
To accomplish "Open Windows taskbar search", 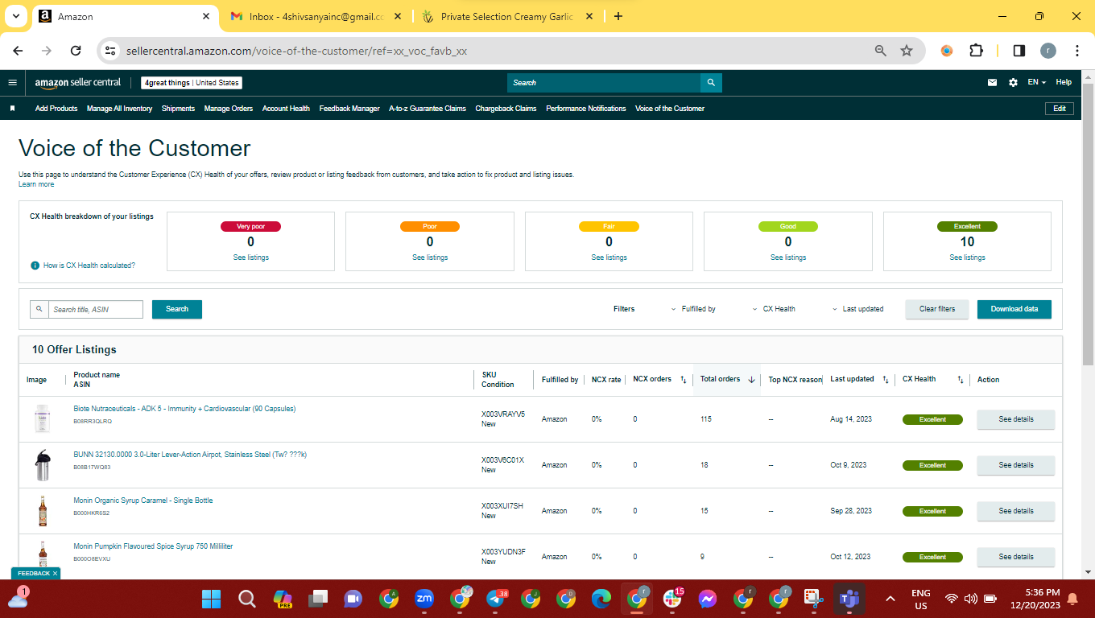I will [x=246, y=599].
